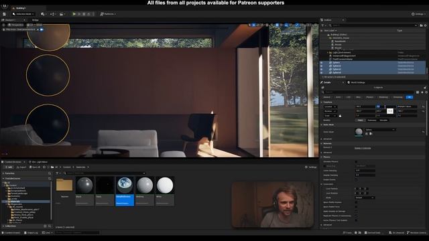Open the Outliner filter icon
Image resolution: width=429 pixels, height=241 pixels.
click(x=323, y=25)
